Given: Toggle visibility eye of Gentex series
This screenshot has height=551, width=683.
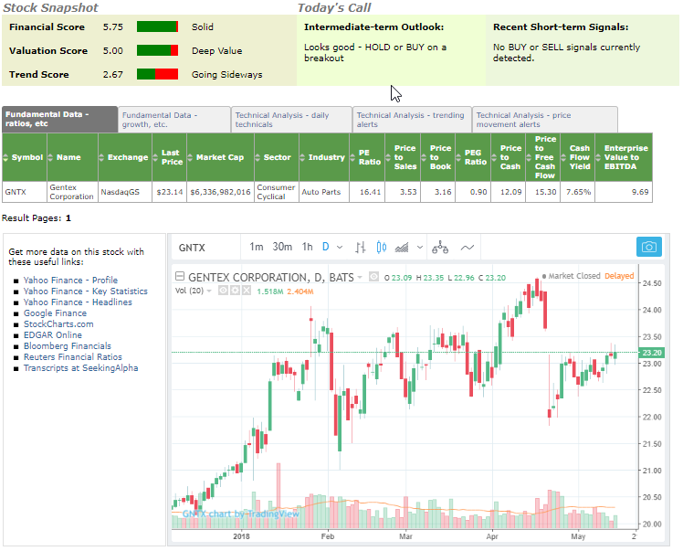Looking at the screenshot, I should coord(373,276).
